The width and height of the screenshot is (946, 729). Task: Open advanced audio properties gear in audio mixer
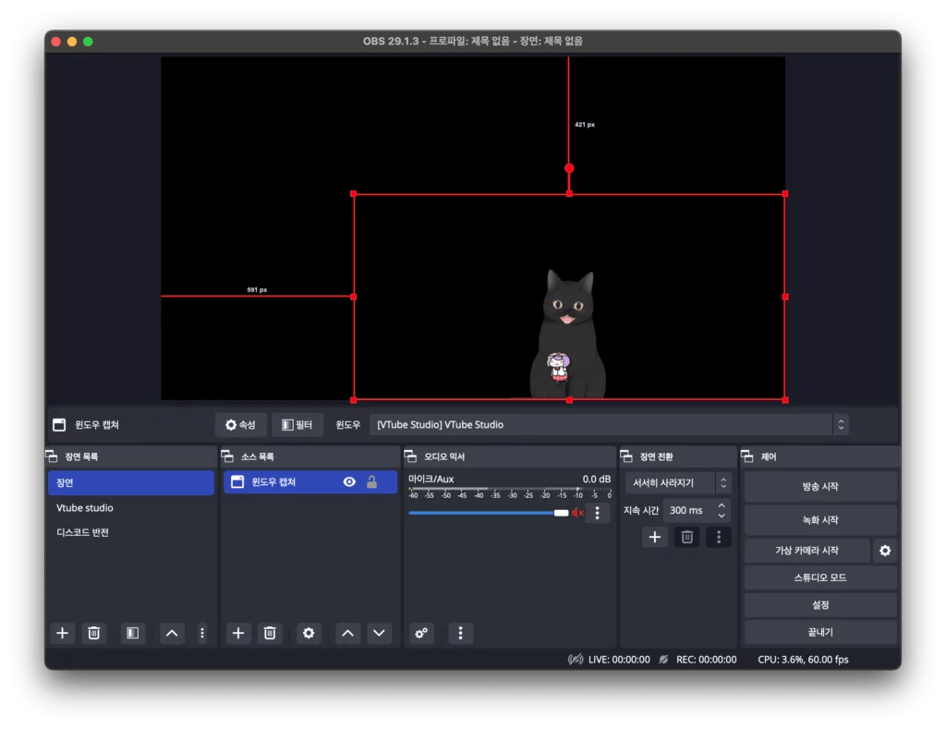coord(421,633)
